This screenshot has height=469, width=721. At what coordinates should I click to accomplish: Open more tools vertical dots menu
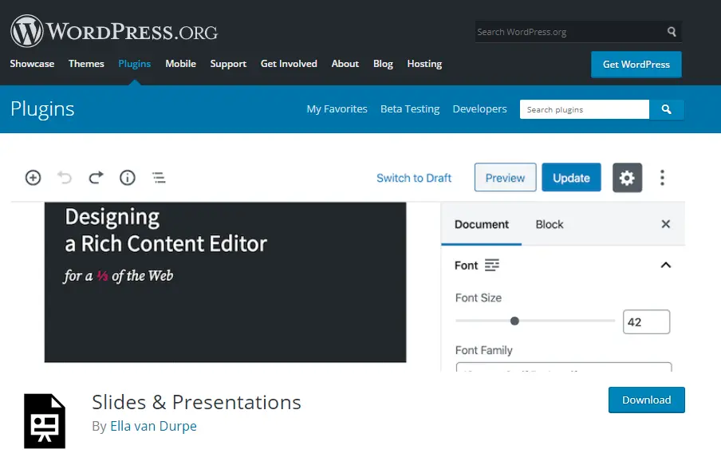(x=662, y=178)
